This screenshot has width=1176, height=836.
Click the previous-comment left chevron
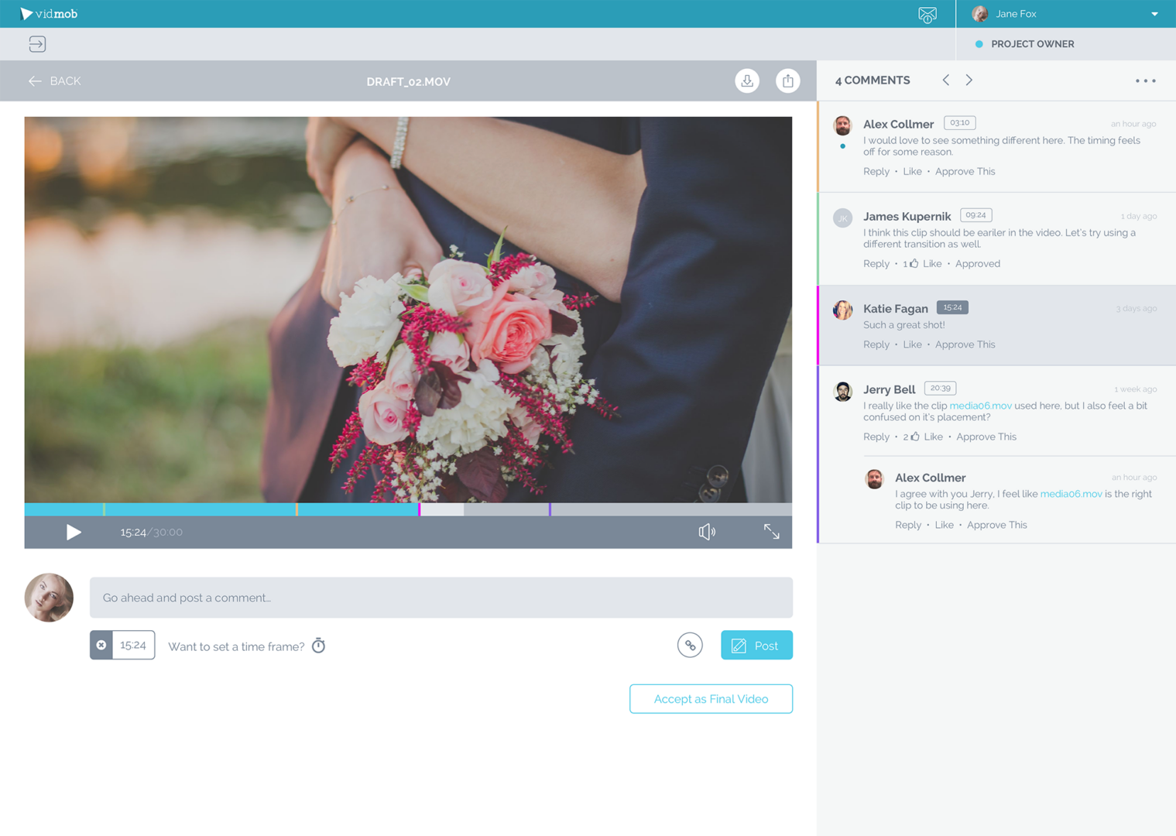point(945,80)
